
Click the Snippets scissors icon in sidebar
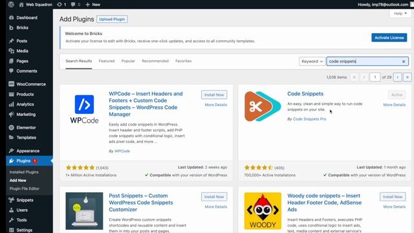click(11, 200)
